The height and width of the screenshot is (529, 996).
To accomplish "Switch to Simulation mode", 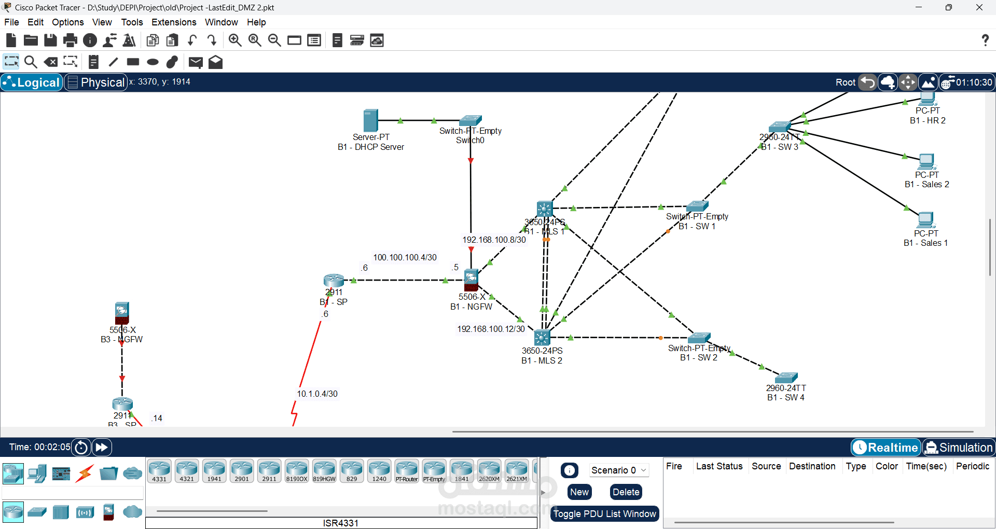I will (958, 447).
